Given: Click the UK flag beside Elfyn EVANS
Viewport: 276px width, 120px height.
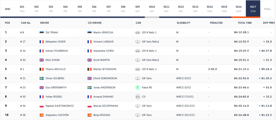Looking at the screenshot, I should (42, 60).
